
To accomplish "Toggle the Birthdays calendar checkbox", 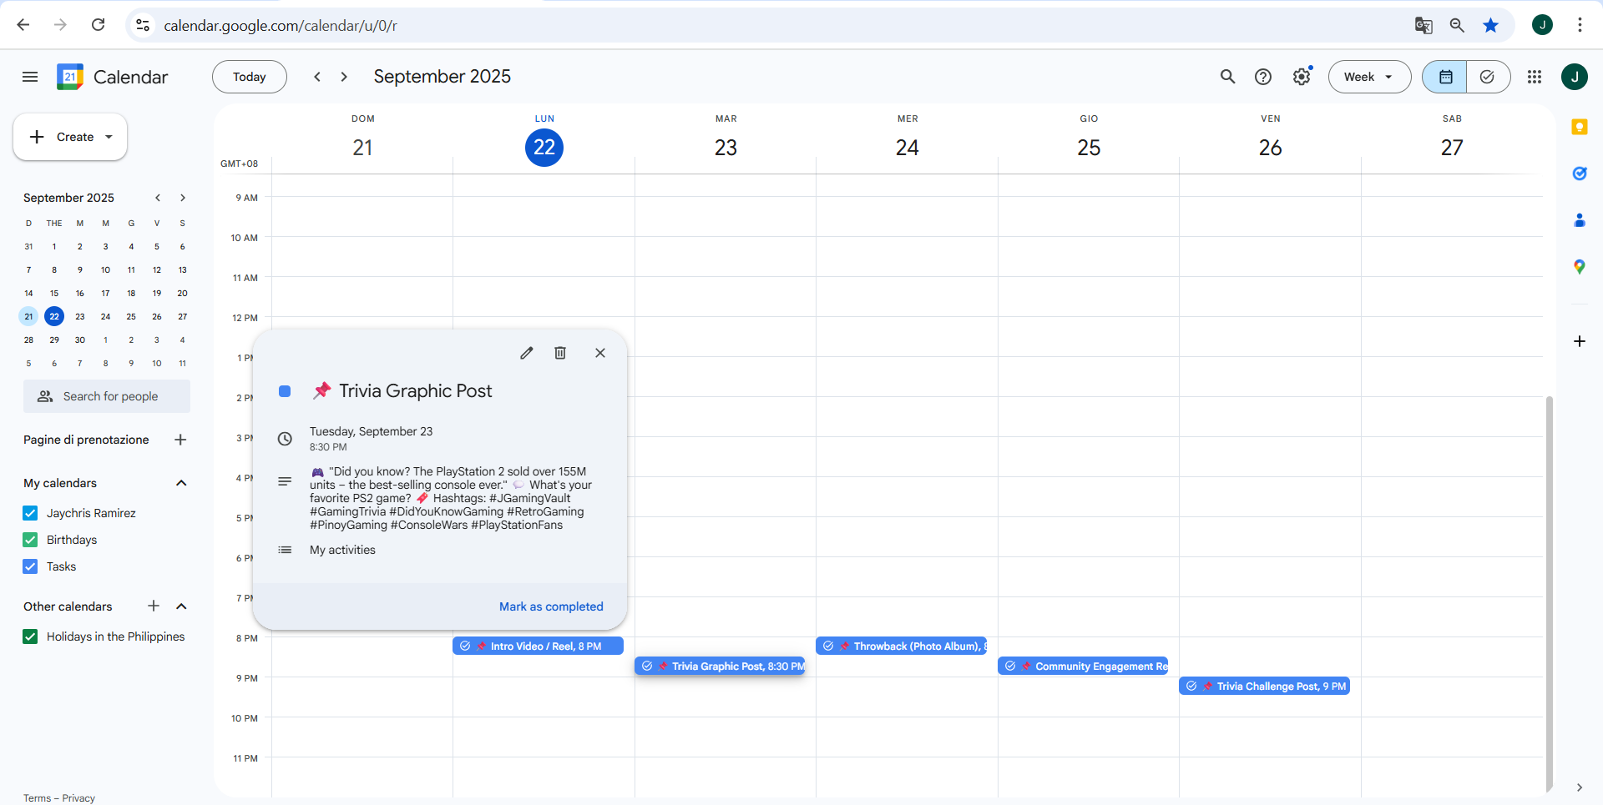I will coord(31,540).
